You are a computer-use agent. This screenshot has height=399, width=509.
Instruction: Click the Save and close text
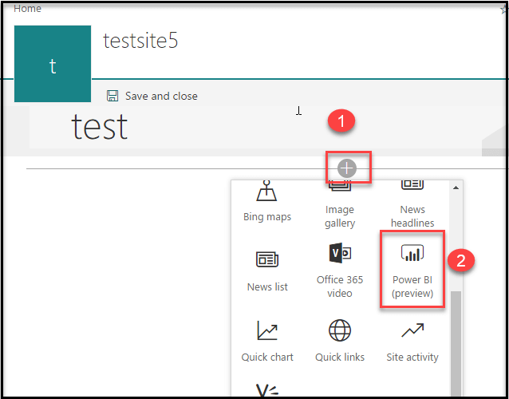pos(161,96)
